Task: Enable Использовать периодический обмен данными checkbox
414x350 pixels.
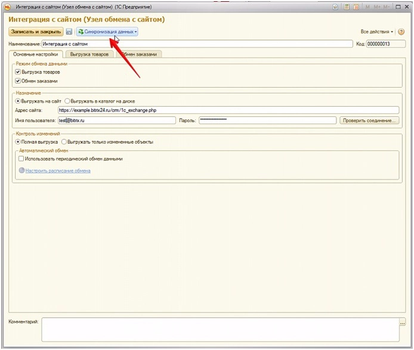Action: (21, 159)
